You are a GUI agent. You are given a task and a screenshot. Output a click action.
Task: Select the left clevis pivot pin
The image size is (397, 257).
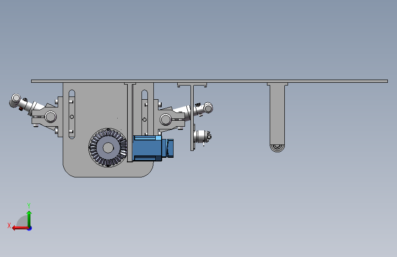tap(51, 117)
